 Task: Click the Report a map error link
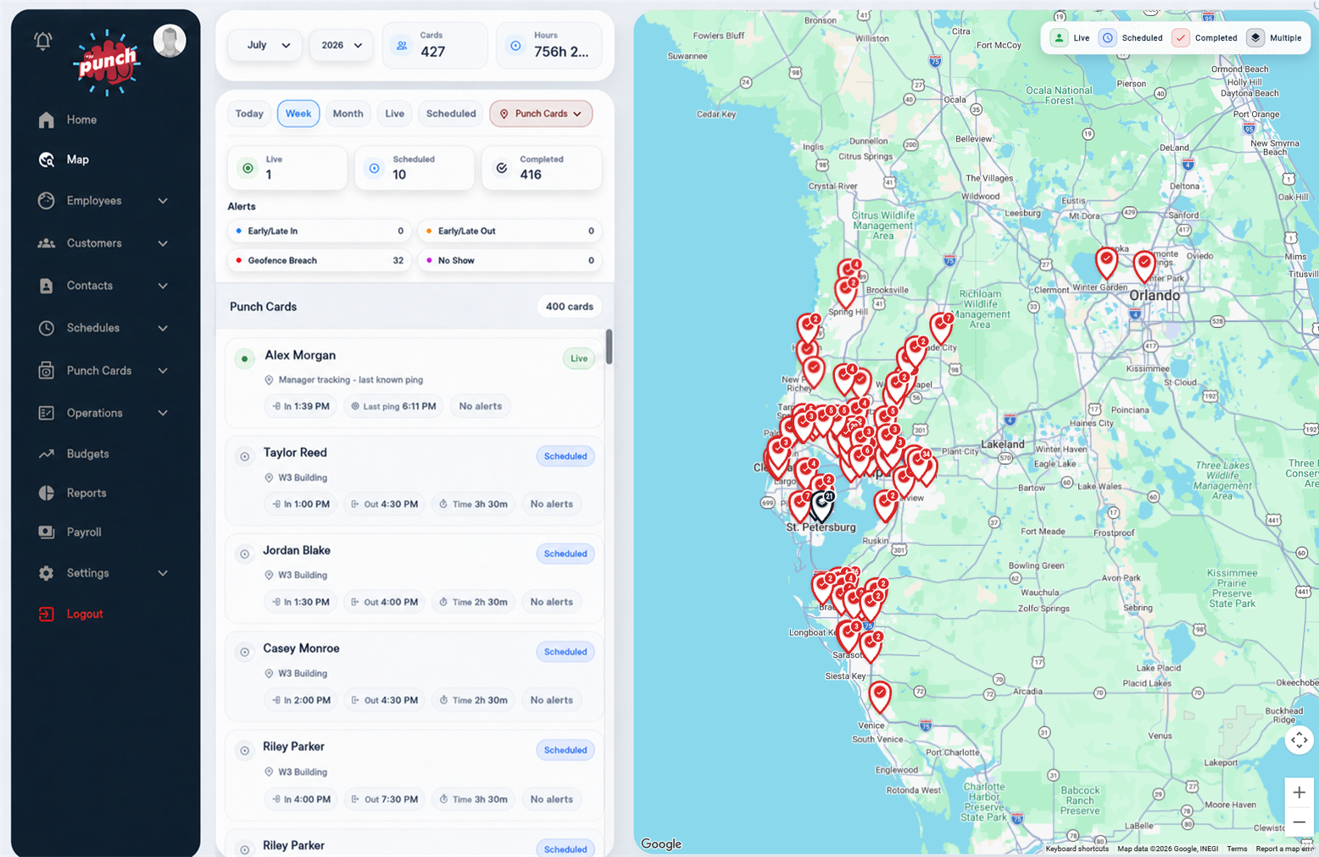[x=1285, y=849]
